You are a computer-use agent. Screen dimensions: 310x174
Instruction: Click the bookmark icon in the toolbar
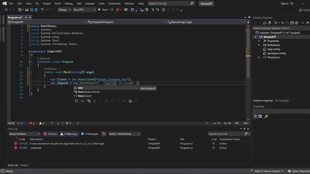tap(164, 10)
